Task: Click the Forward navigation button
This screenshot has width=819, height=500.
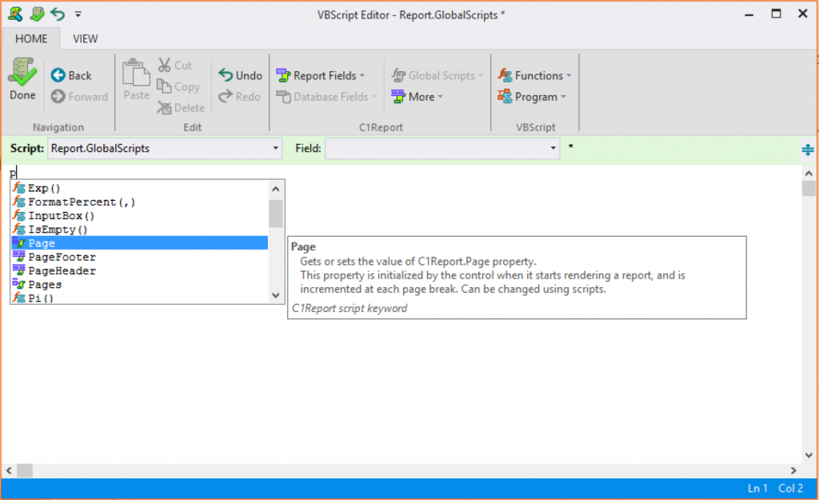Action: pos(79,97)
